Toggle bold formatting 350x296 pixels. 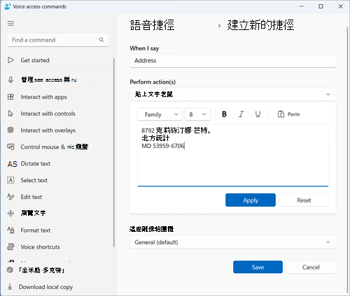[224, 114]
